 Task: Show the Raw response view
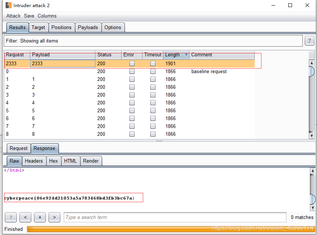14,161
